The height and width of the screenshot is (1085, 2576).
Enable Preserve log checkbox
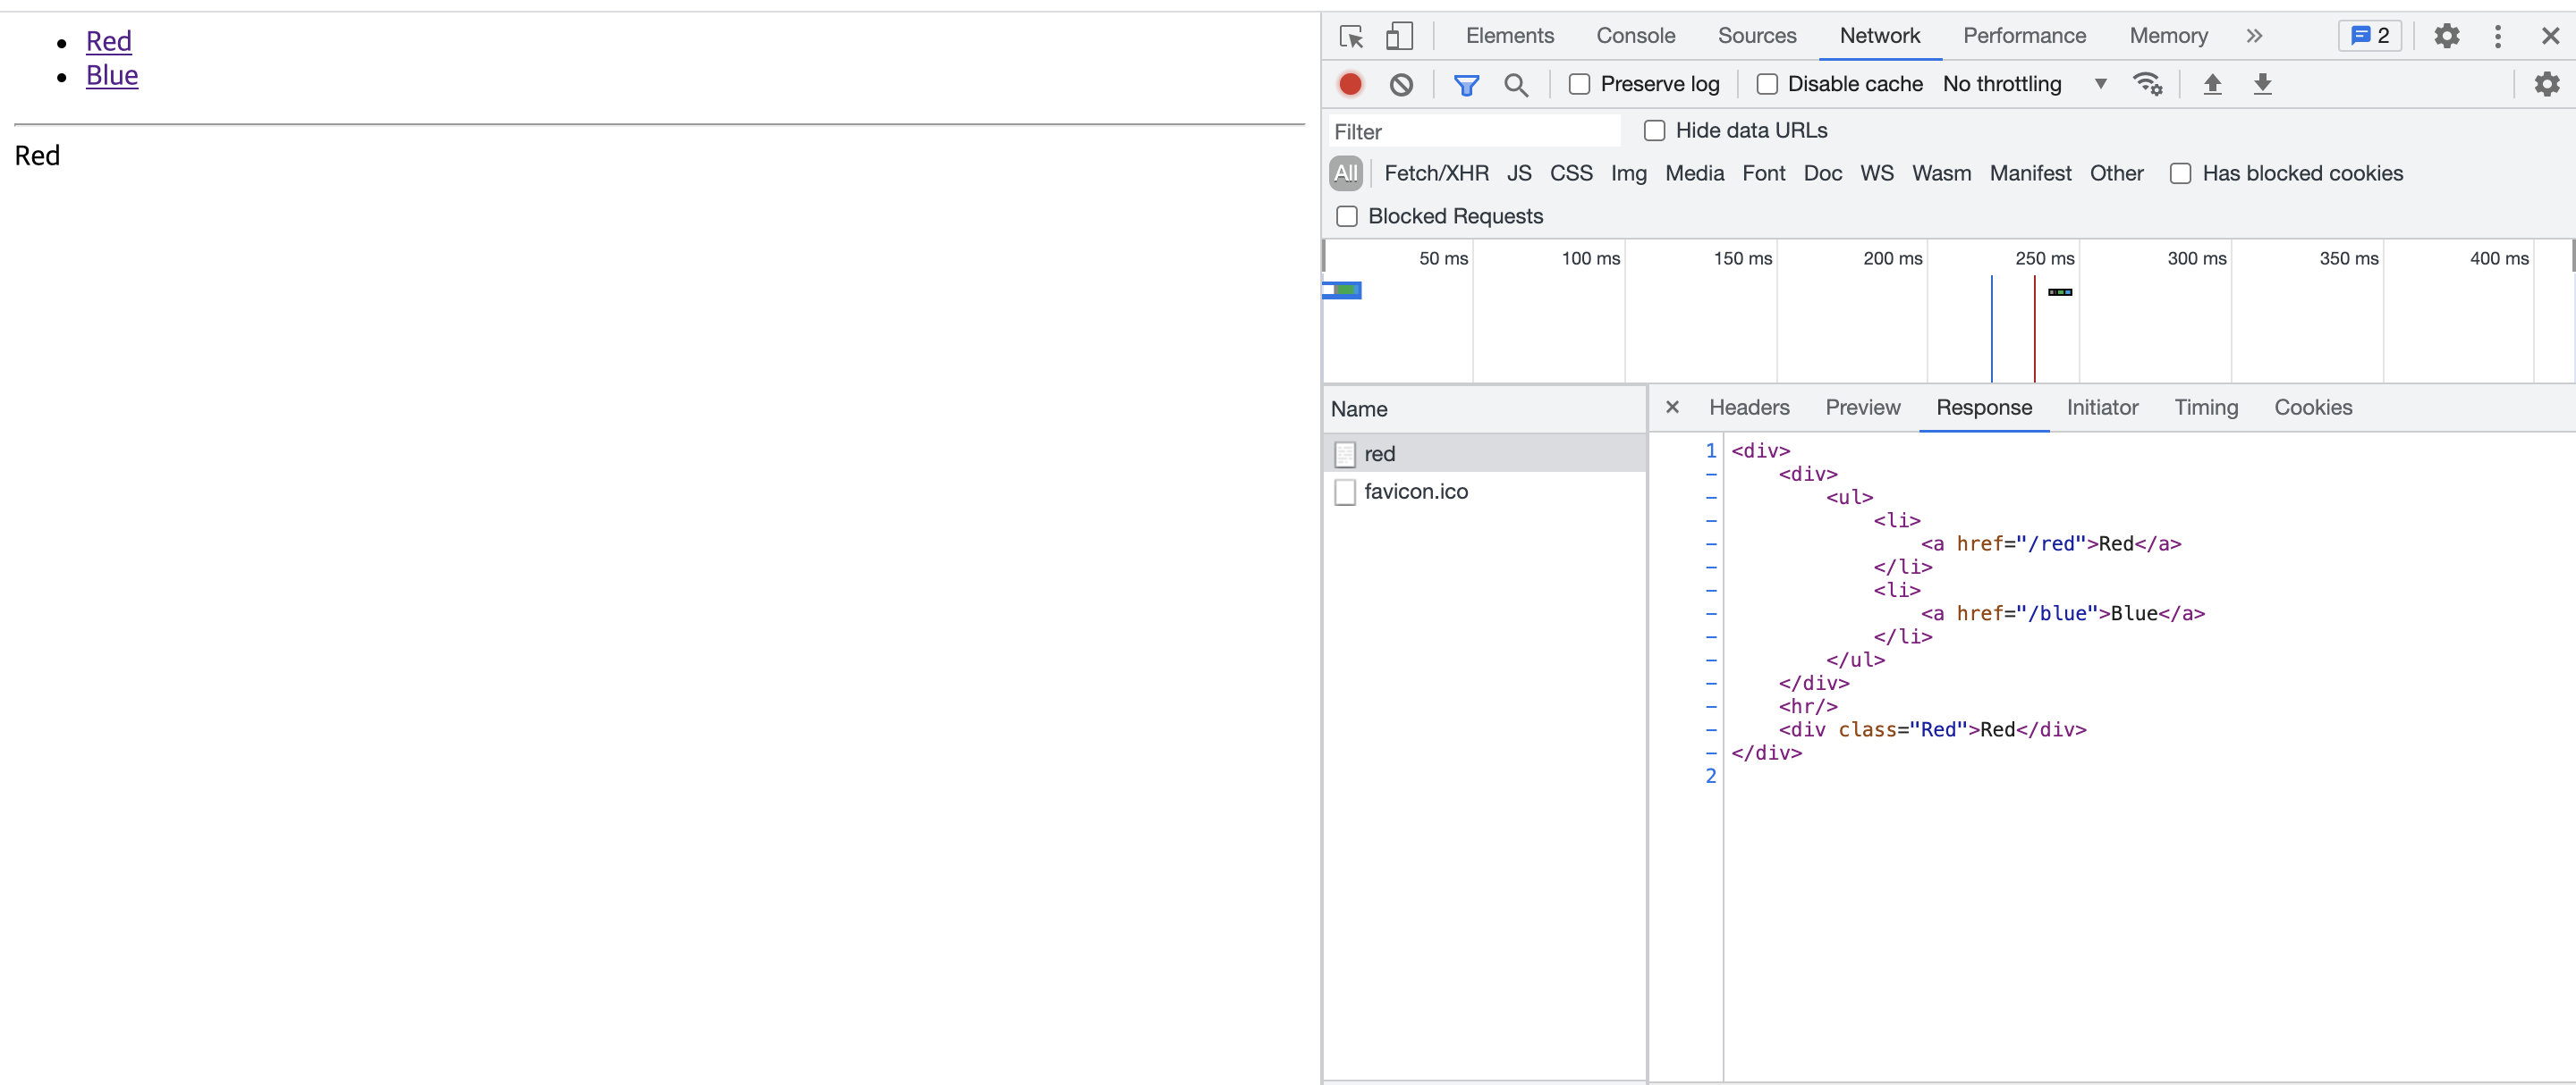1579,85
